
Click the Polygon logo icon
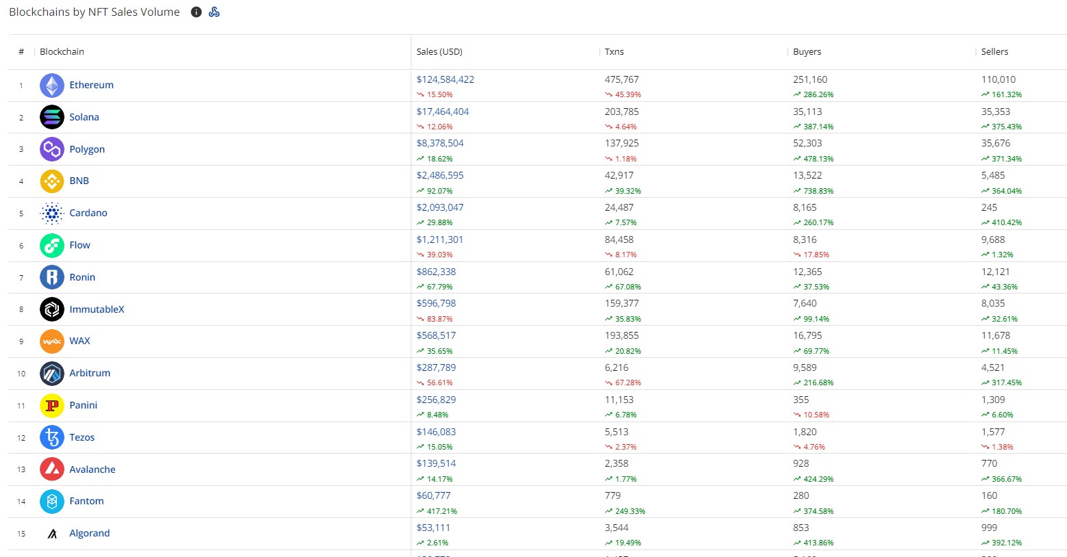[52, 149]
